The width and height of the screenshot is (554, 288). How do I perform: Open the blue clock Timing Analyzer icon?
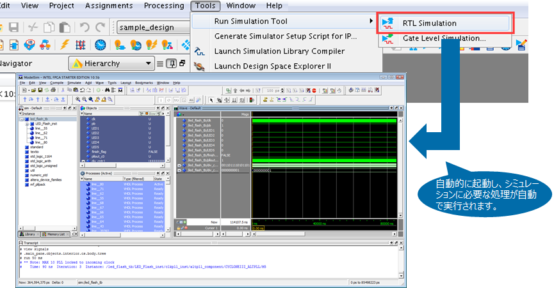tap(101, 45)
